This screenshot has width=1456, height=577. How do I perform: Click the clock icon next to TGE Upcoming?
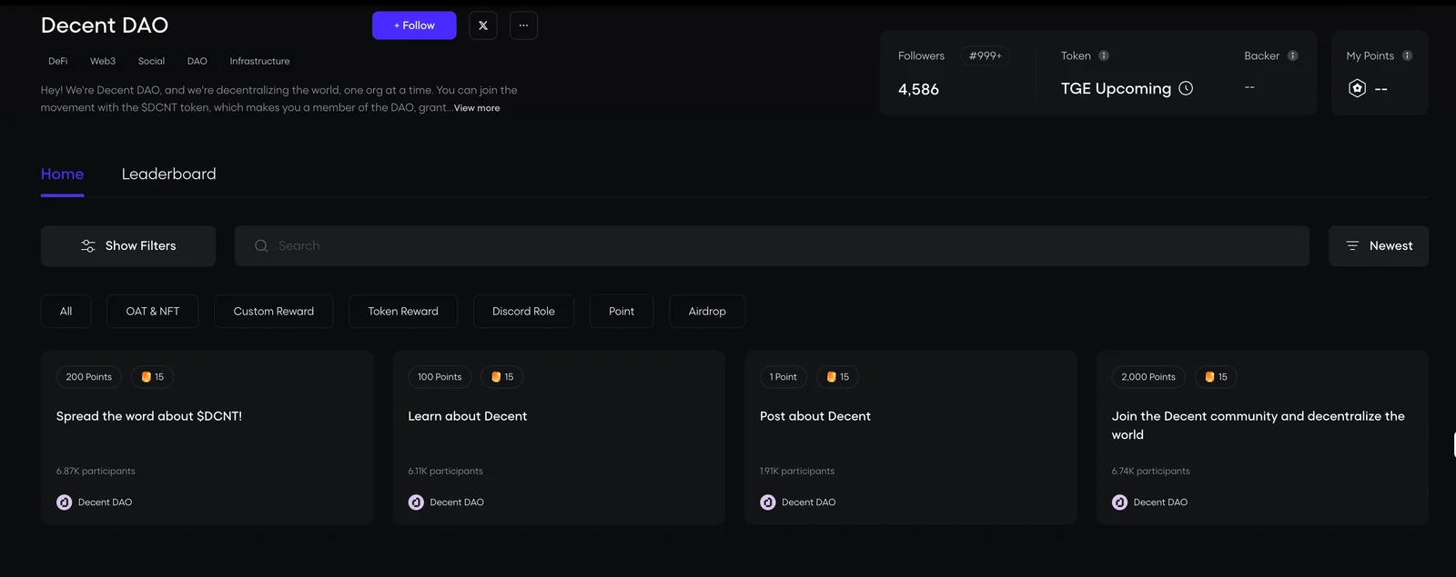click(x=1186, y=88)
